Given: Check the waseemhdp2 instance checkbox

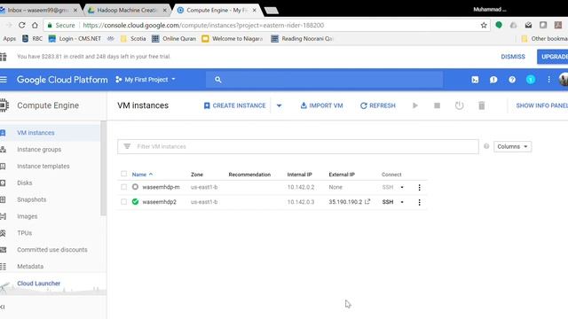Looking at the screenshot, I should coord(124,202).
